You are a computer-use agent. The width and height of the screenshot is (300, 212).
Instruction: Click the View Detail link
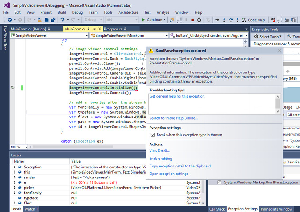tap(159, 151)
